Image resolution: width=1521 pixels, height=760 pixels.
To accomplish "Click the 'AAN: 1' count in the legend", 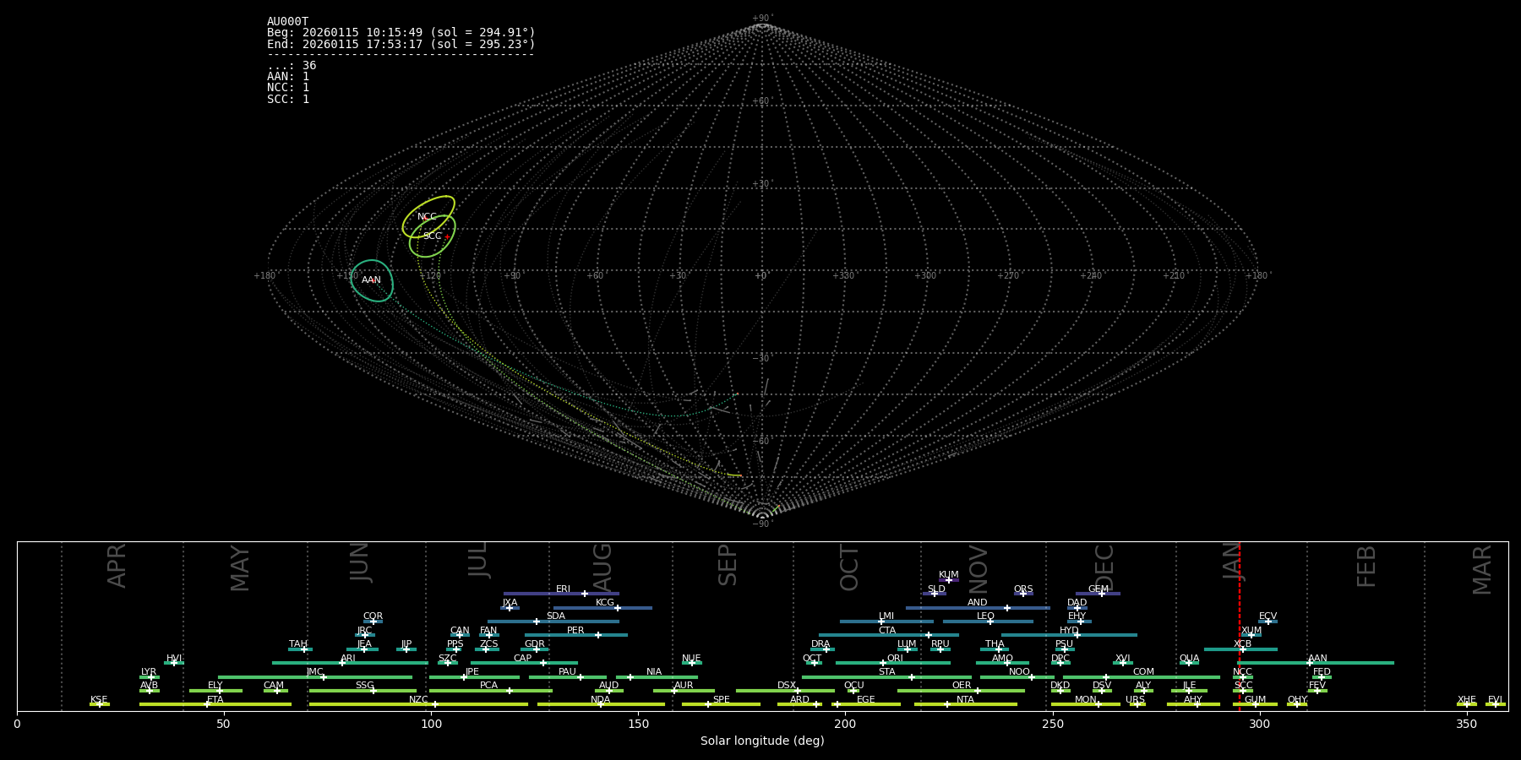I will tap(288, 77).
